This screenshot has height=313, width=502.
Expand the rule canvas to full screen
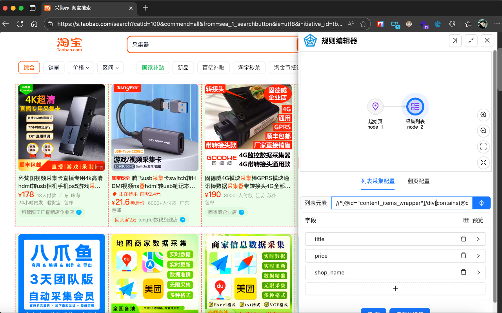484,162
